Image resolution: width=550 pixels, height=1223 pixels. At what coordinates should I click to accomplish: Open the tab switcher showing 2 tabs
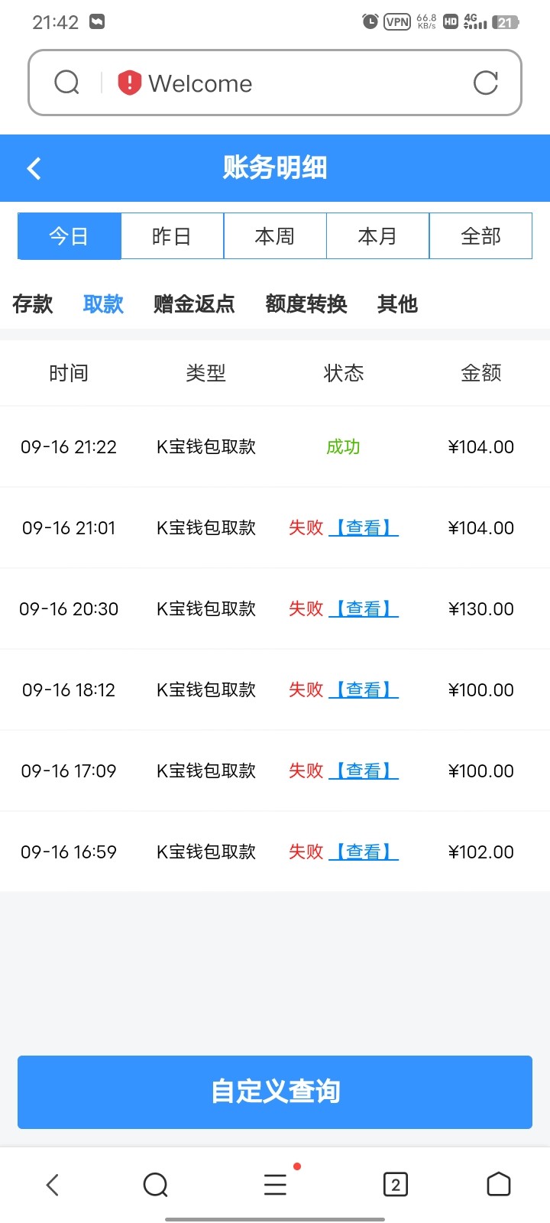tap(395, 1185)
